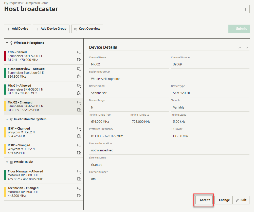Screen dimensions: 254x212
Task: Go to previous device with up chevron
Action: point(240,48)
